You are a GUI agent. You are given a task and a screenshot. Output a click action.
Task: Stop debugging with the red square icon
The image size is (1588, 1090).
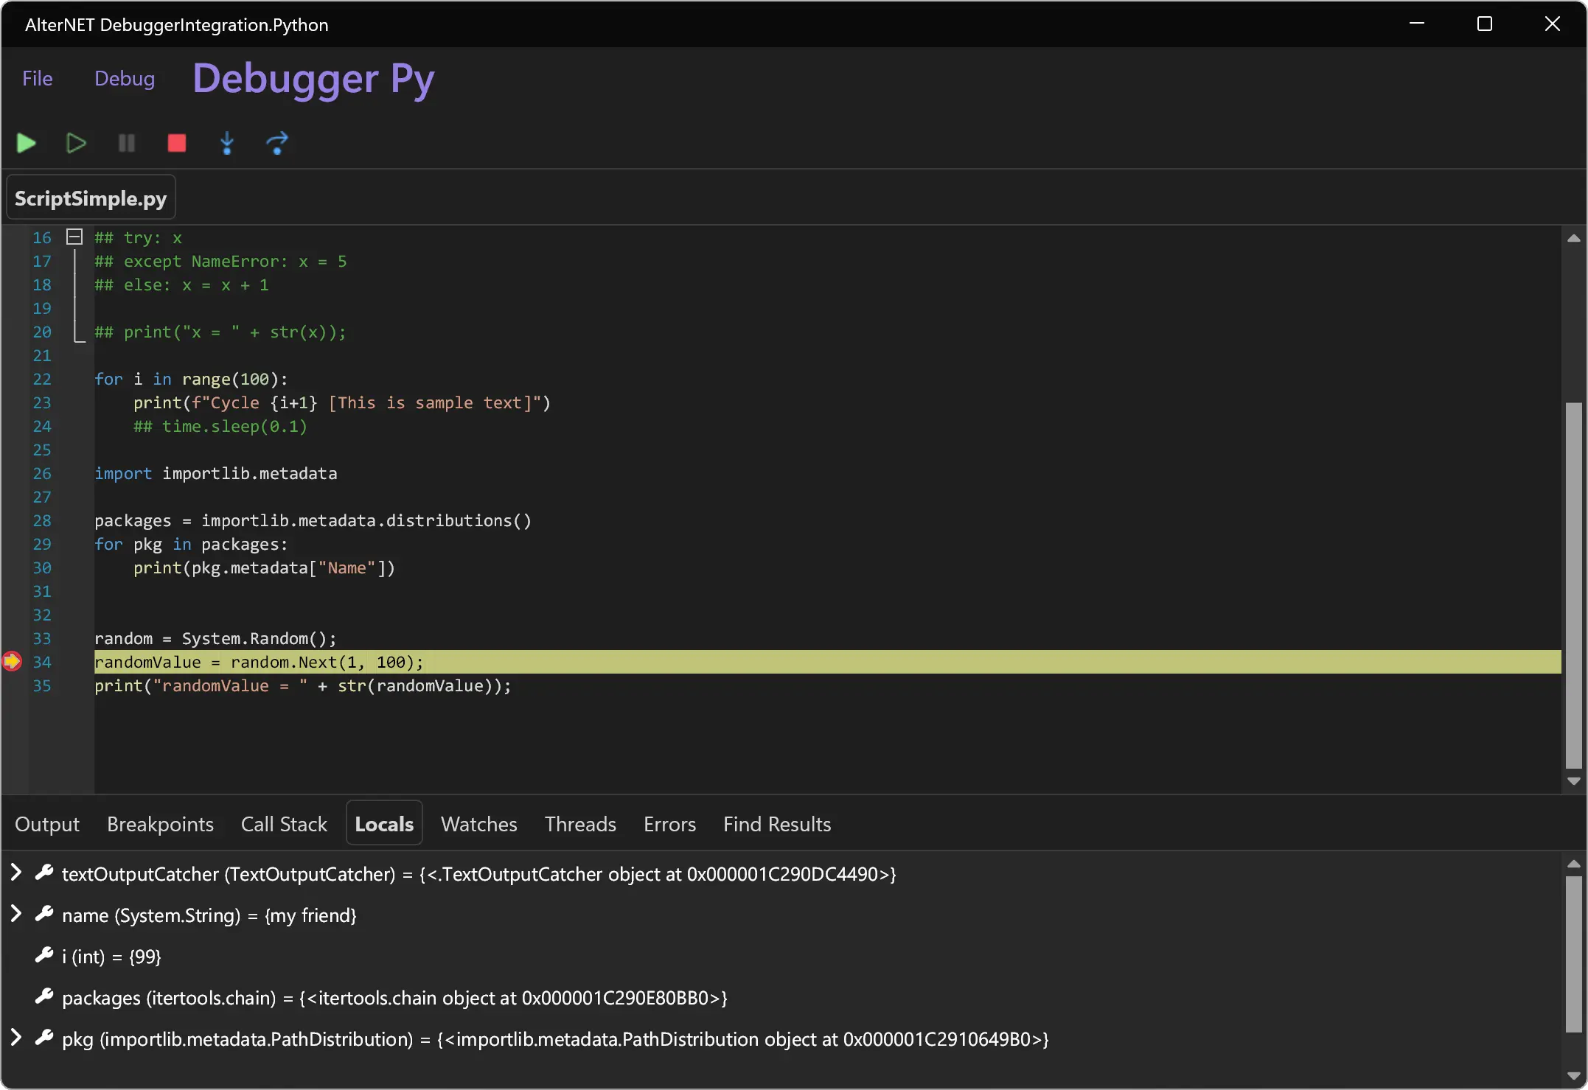pyautogui.click(x=176, y=143)
